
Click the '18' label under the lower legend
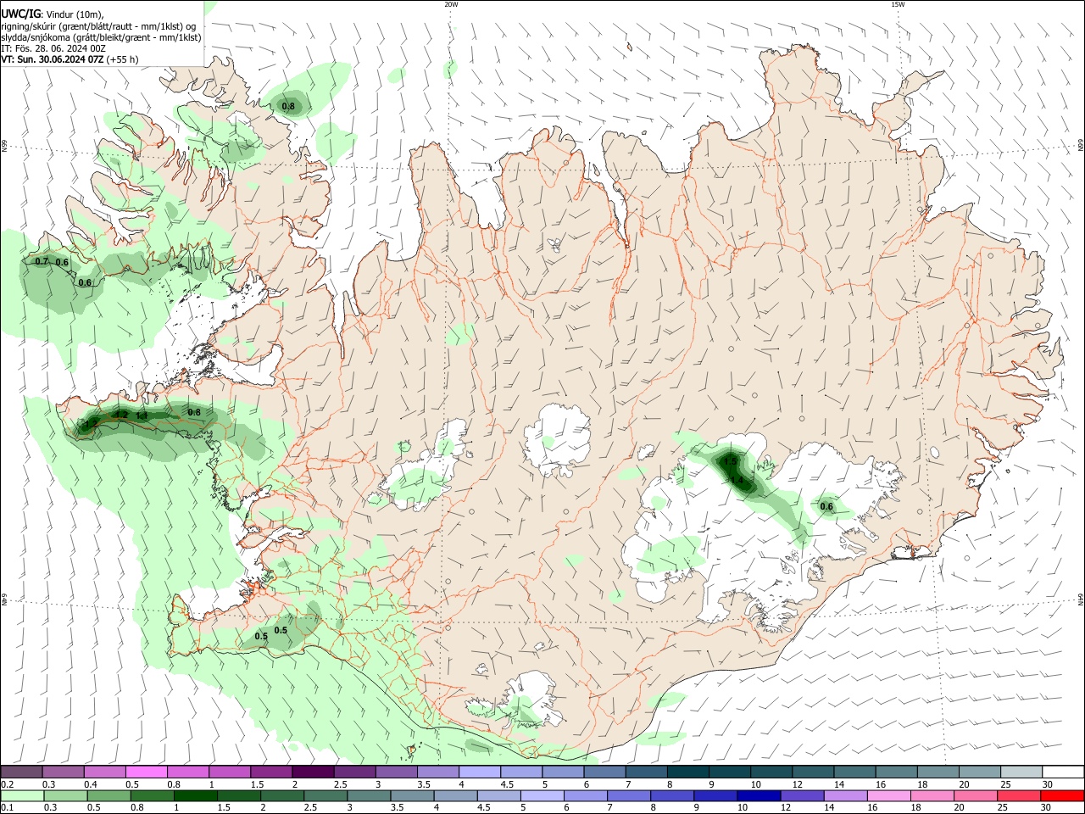[x=915, y=807]
